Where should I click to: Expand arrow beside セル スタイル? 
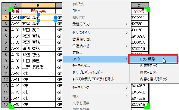[x=127, y=33]
